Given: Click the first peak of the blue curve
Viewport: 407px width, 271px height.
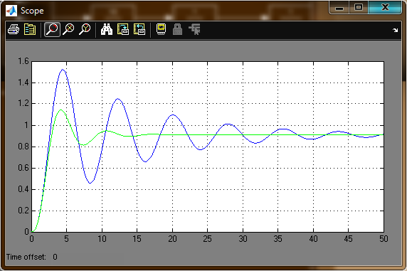Looking at the screenshot, I should point(63,70).
